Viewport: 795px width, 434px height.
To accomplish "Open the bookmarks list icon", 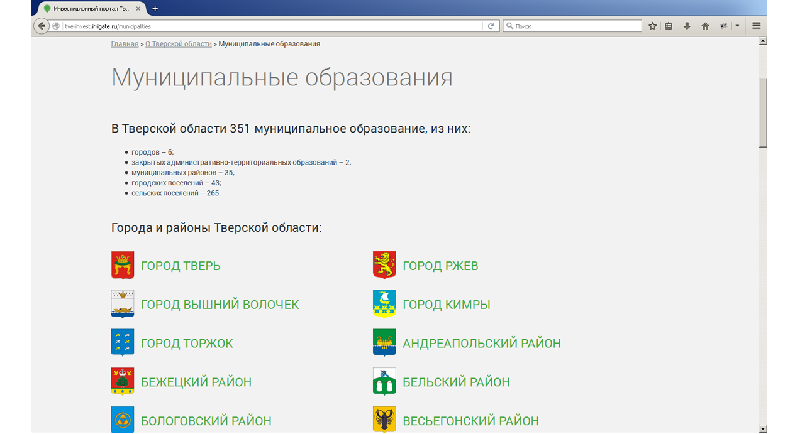I will 669,26.
